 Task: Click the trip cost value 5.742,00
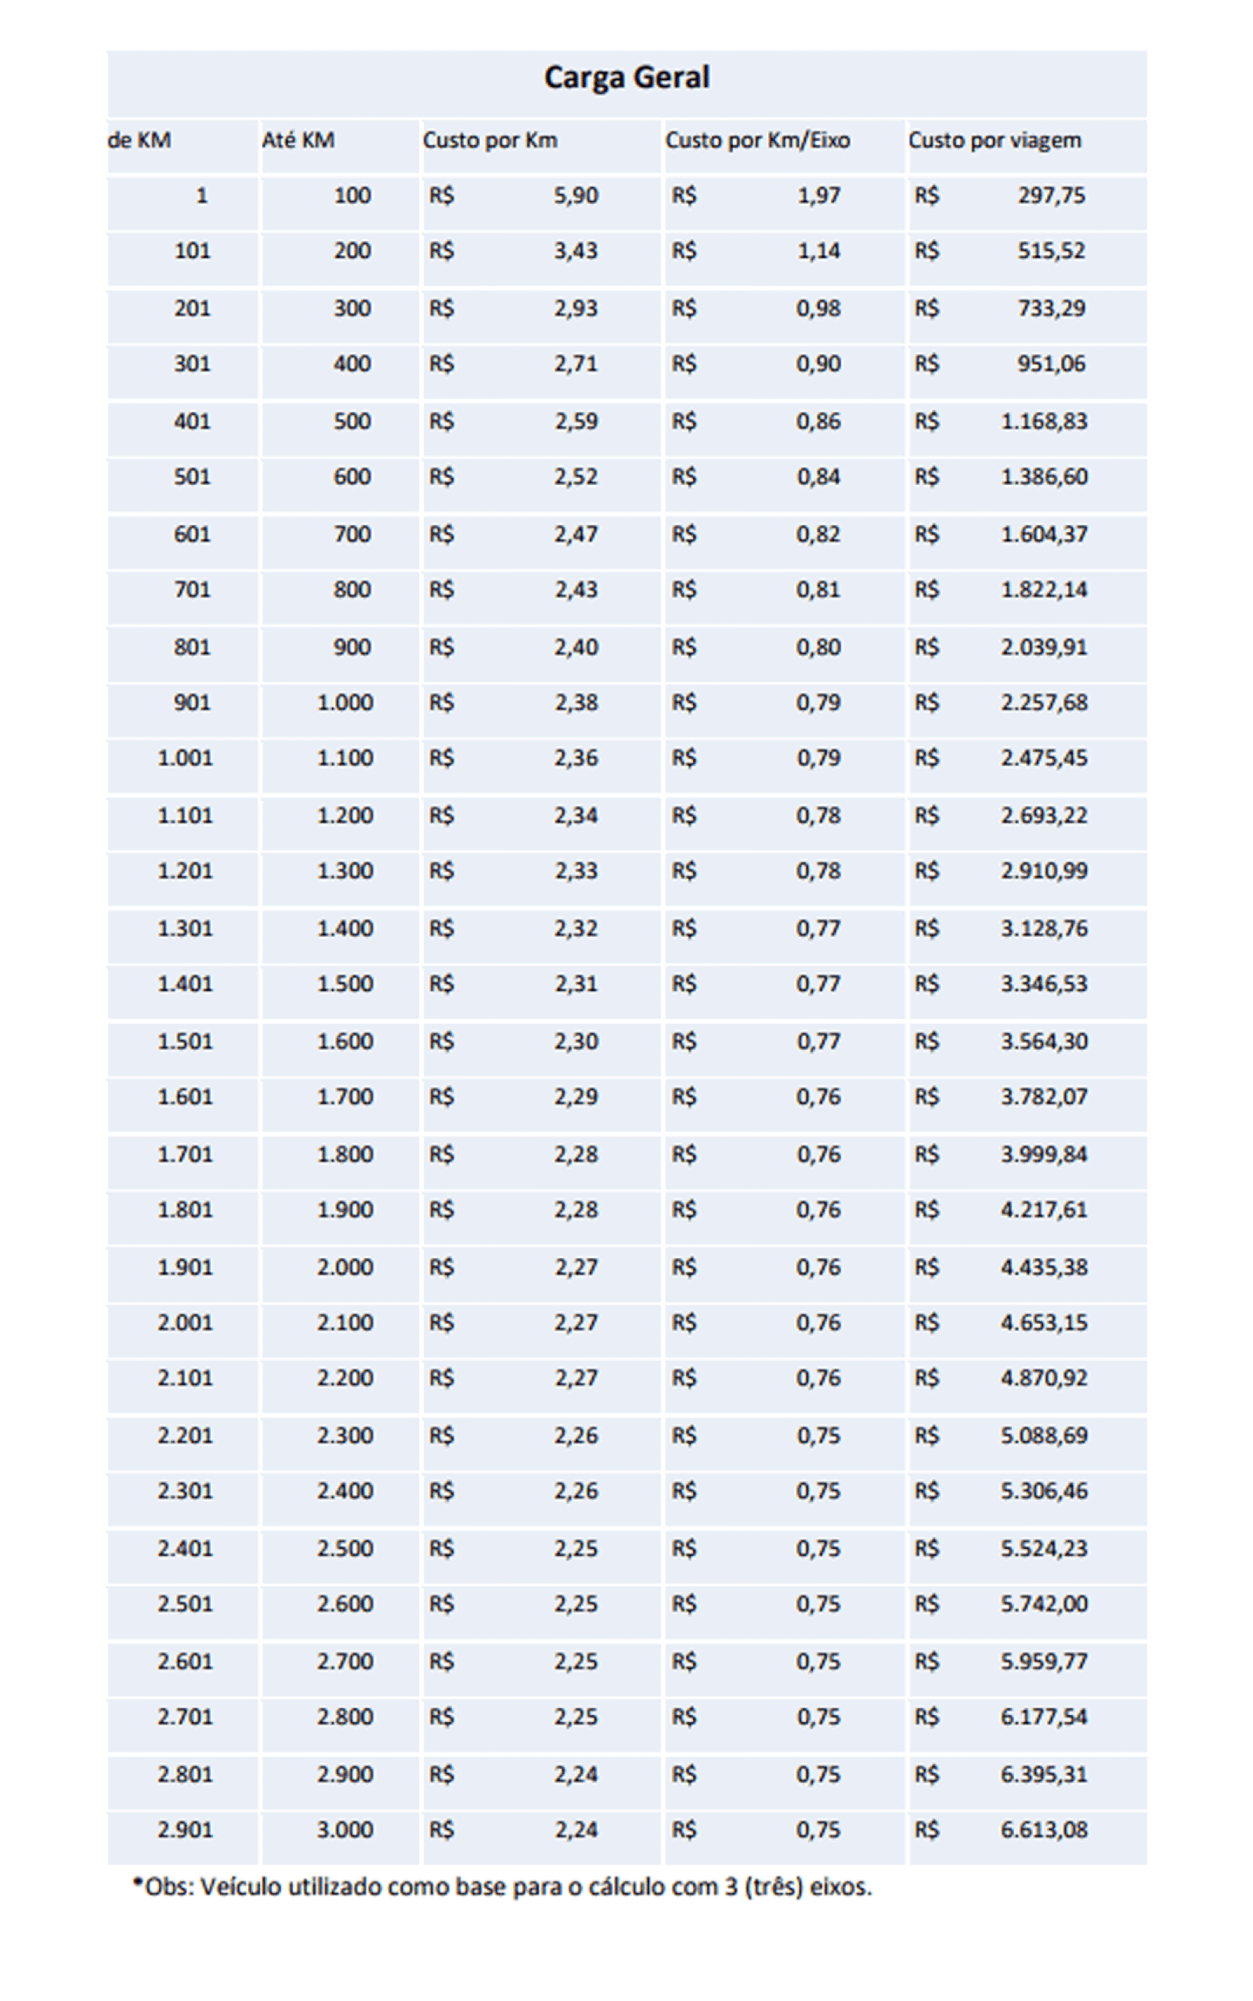(1043, 1604)
